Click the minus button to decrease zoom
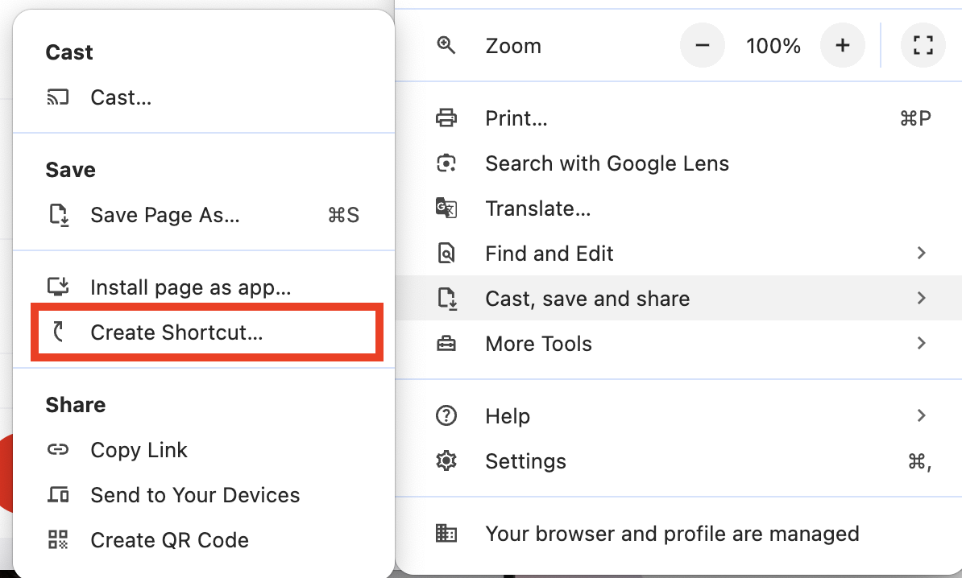This screenshot has width=962, height=578. (702, 46)
